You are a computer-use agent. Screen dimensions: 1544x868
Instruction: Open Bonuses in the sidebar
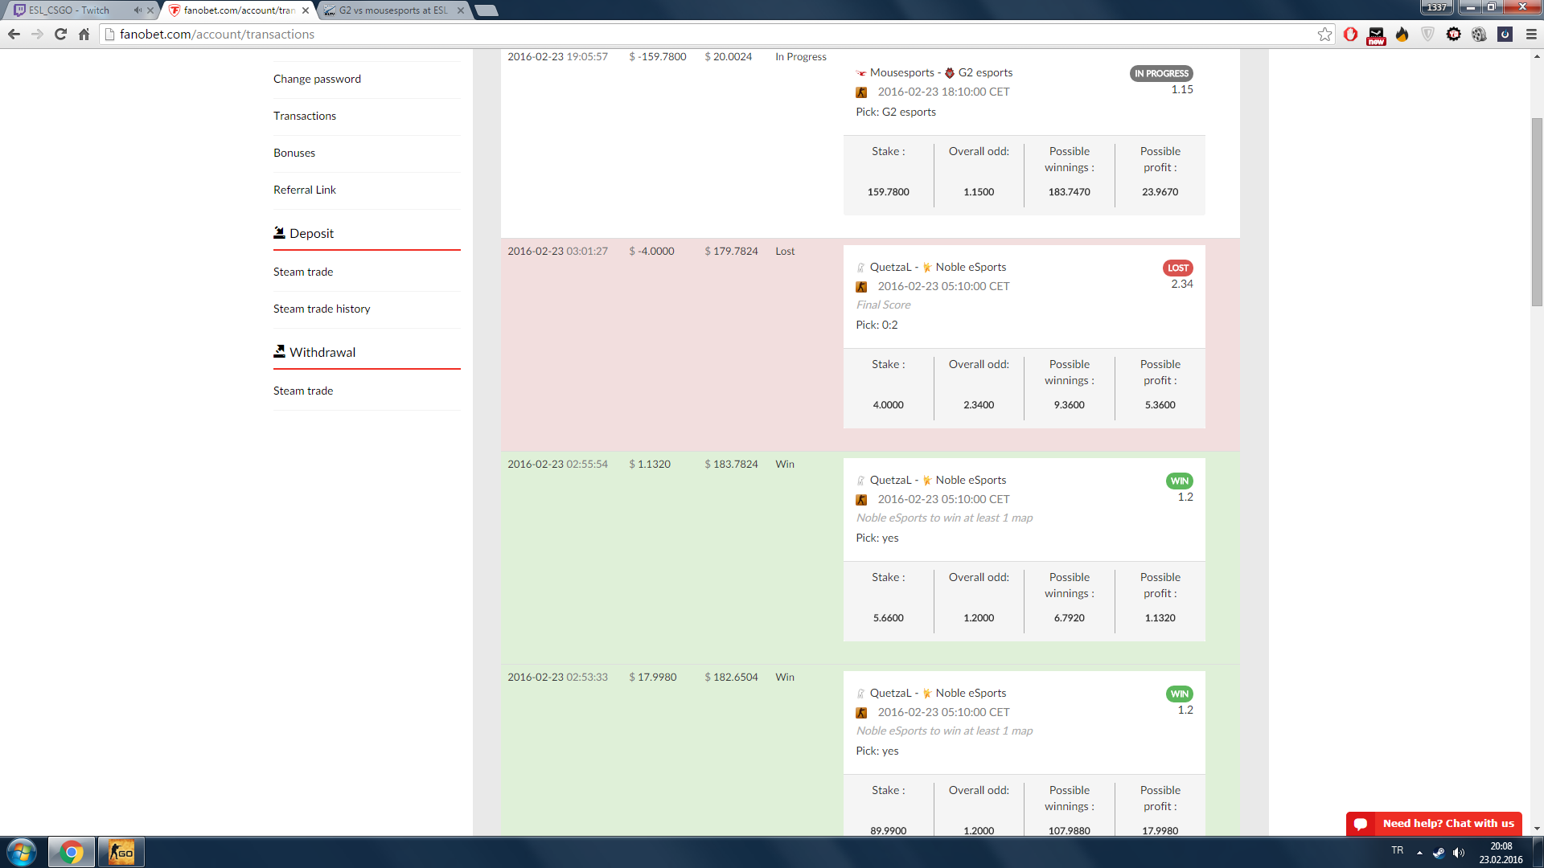pyautogui.click(x=294, y=153)
